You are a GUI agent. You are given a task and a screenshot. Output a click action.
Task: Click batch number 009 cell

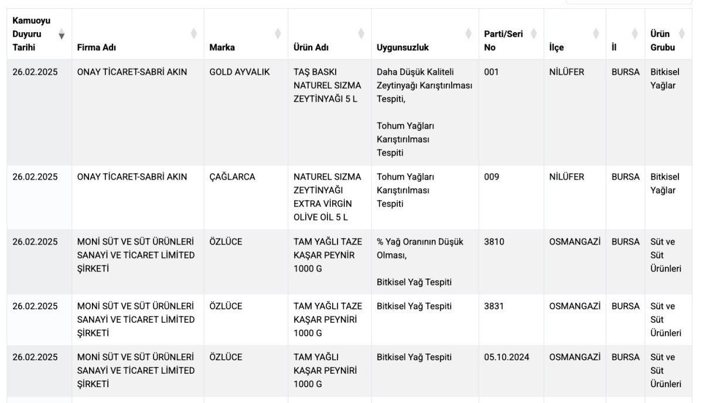click(x=492, y=177)
